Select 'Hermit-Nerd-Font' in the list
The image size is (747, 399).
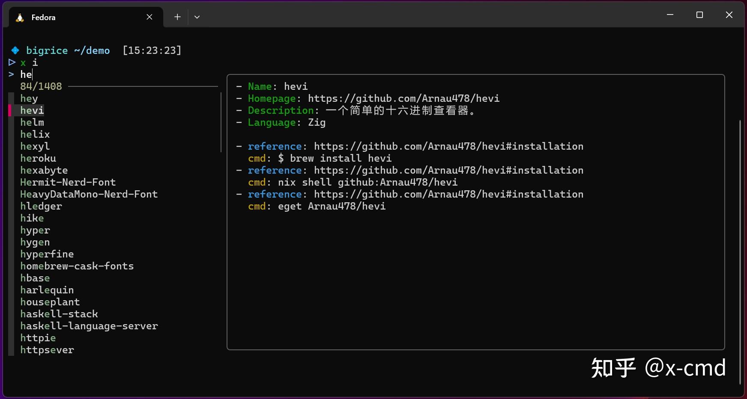click(x=68, y=182)
